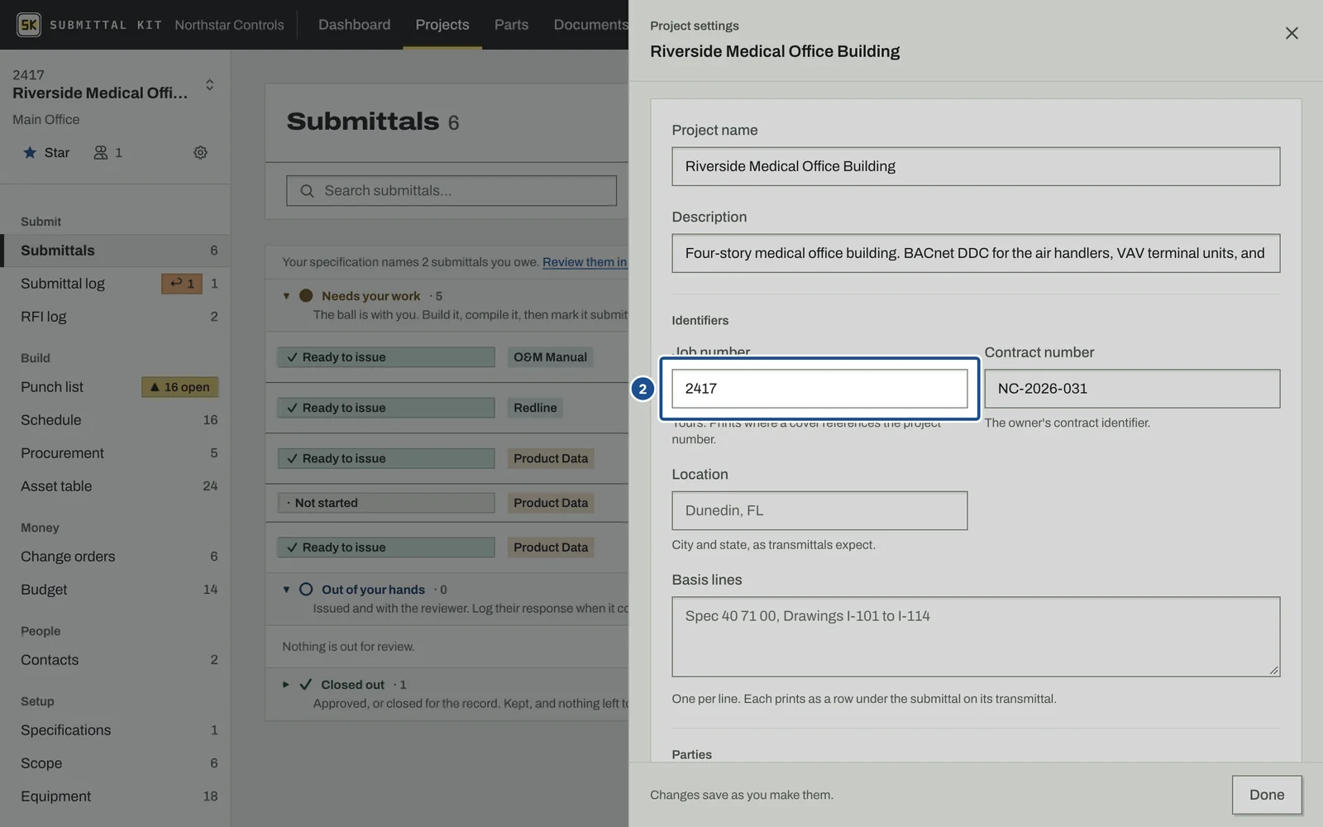This screenshot has height=827, width=1323.
Task: Open the Dashboard tab
Action: [354, 25]
